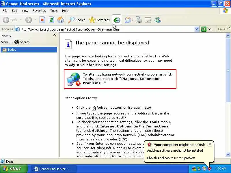Click the page scrollbar down arrow
The image size is (231, 173).
[x=228, y=155]
